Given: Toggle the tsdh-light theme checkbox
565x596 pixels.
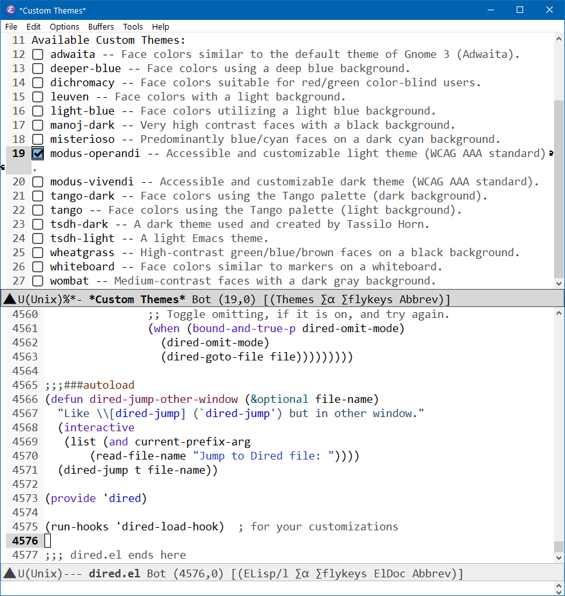Looking at the screenshot, I should (37, 238).
